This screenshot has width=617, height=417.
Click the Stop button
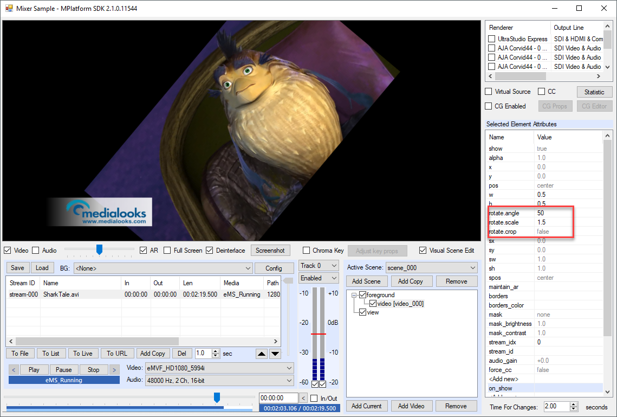[94, 370]
